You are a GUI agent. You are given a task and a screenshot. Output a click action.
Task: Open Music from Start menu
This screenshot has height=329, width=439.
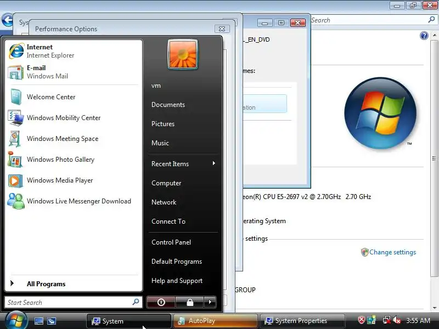pos(160,143)
